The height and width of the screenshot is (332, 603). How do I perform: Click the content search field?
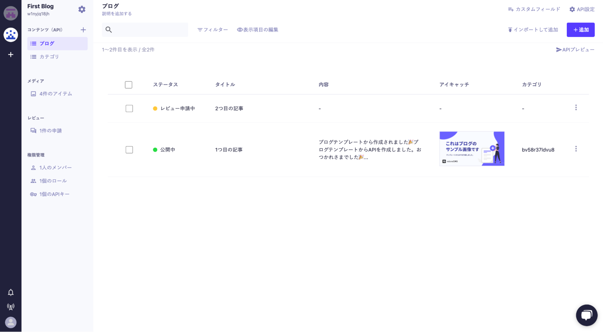coord(145,30)
